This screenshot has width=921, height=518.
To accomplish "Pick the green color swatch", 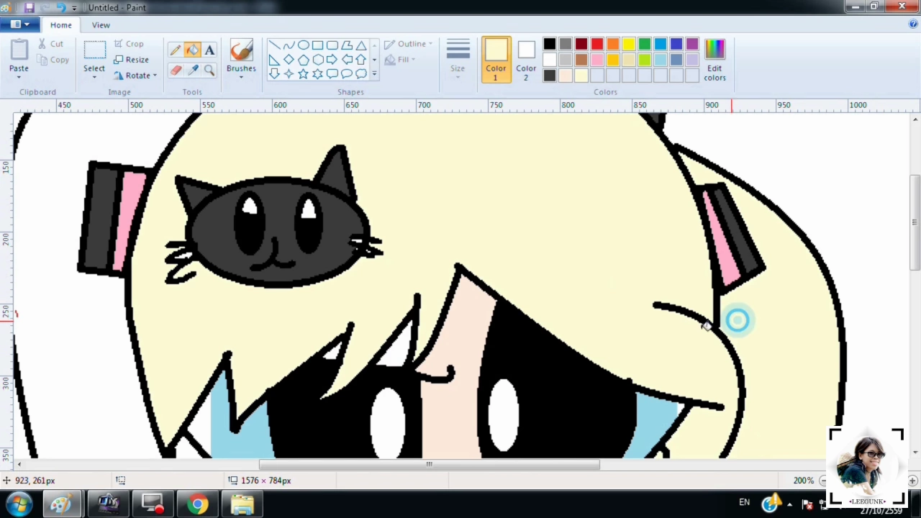I will coord(645,45).
